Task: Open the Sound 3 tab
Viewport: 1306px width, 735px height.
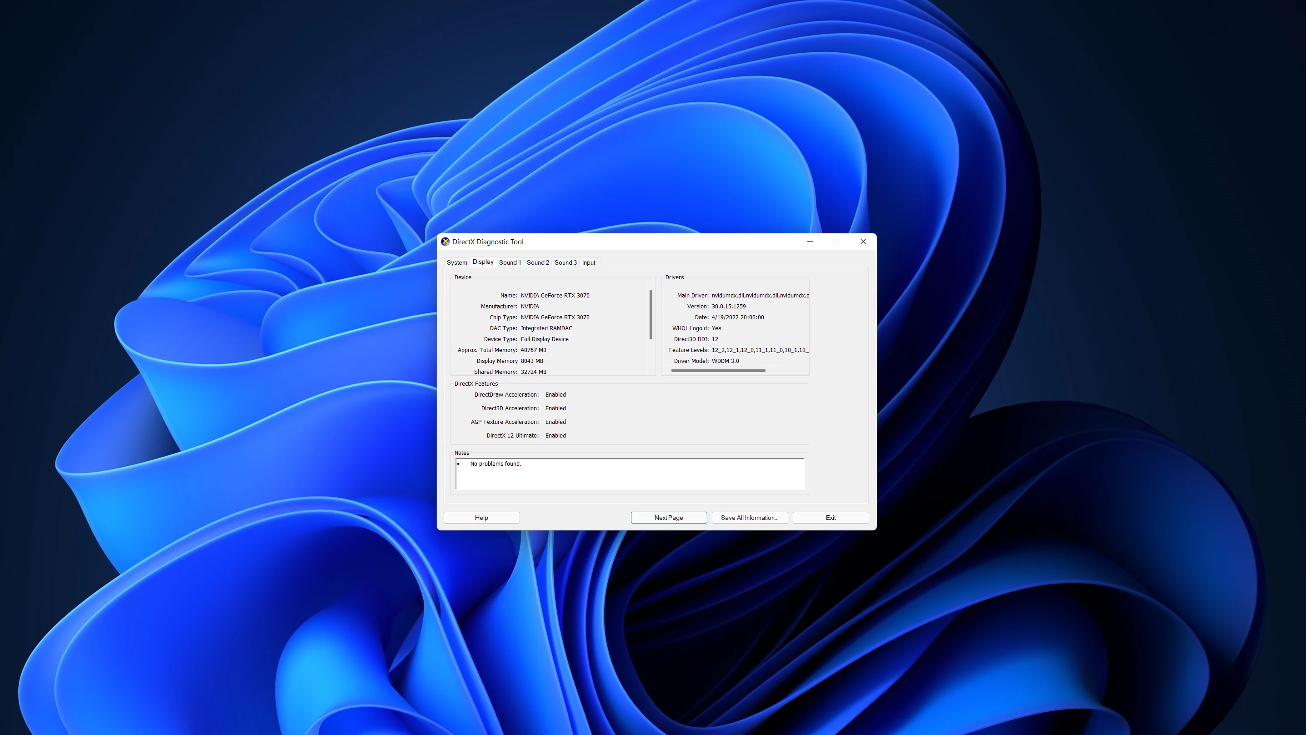Action: [565, 263]
